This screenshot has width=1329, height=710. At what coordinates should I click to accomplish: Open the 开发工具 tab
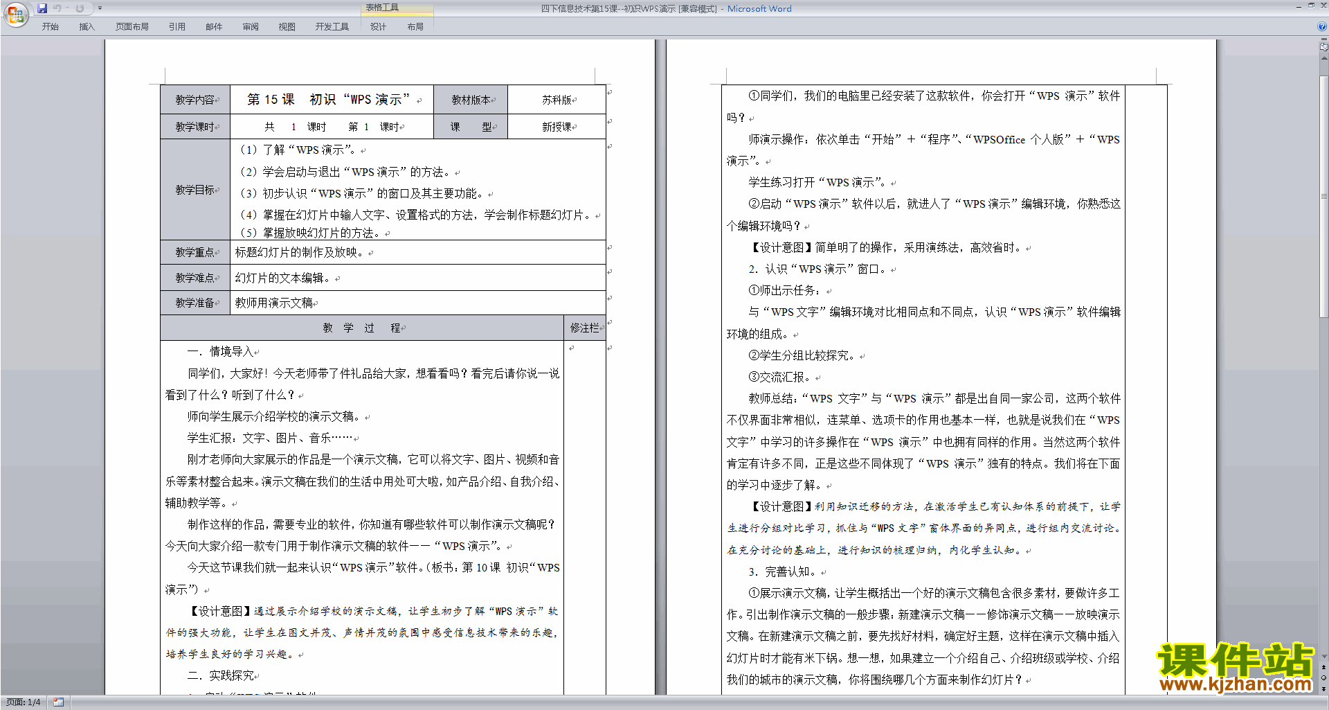332,27
